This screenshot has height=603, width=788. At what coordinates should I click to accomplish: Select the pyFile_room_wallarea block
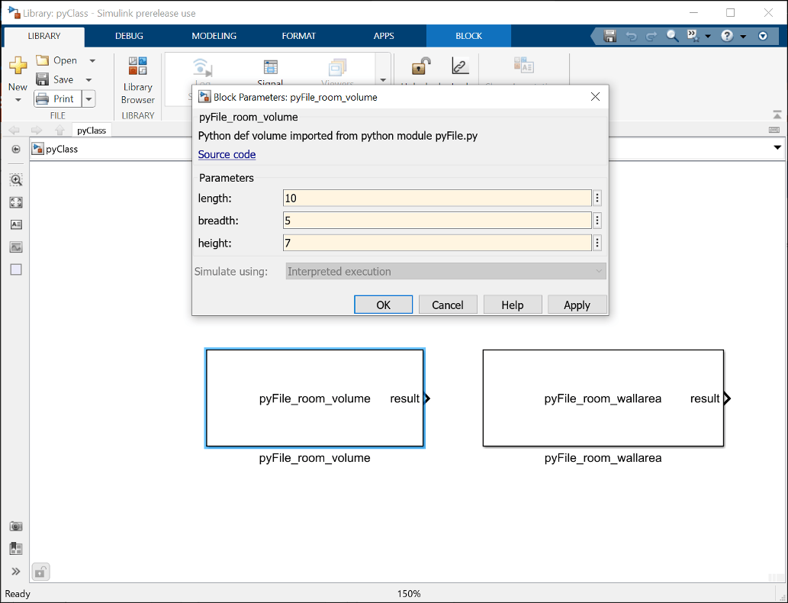click(x=603, y=398)
